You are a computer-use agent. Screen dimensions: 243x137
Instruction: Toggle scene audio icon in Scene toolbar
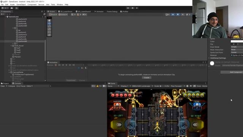click(183, 14)
